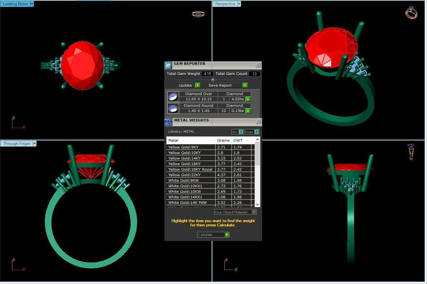Select Yellow Gold:18KY row
This screenshot has width=427, height=284.
210,164
